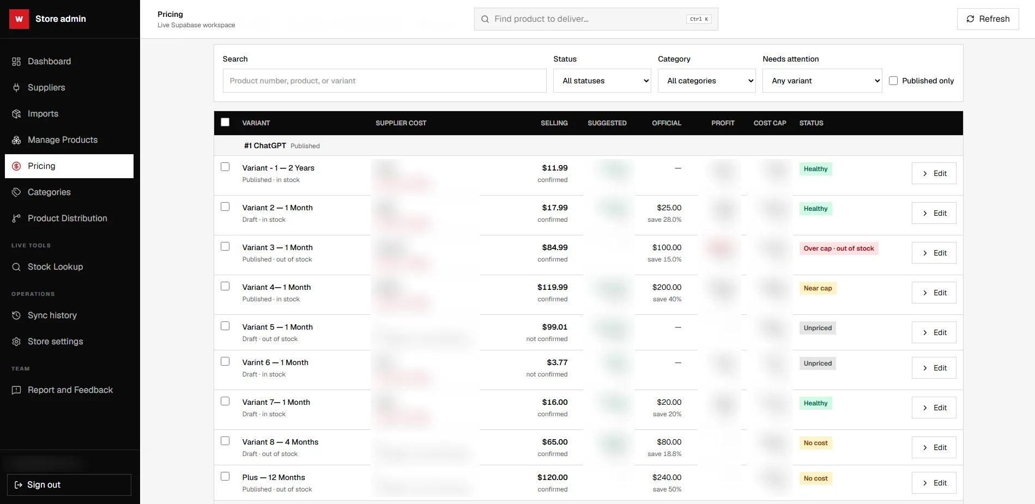Go to Suppliers in the sidebar
This screenshot has width=1035, height=504.
pos(69,88)
